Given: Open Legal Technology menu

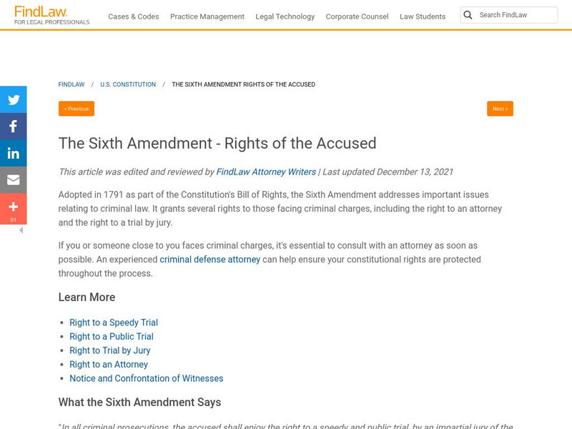Looking at the screenshot, I should [285, 16].
